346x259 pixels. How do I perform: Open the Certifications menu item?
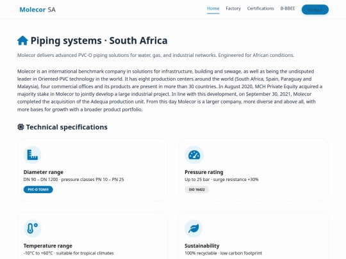point(260,8)
